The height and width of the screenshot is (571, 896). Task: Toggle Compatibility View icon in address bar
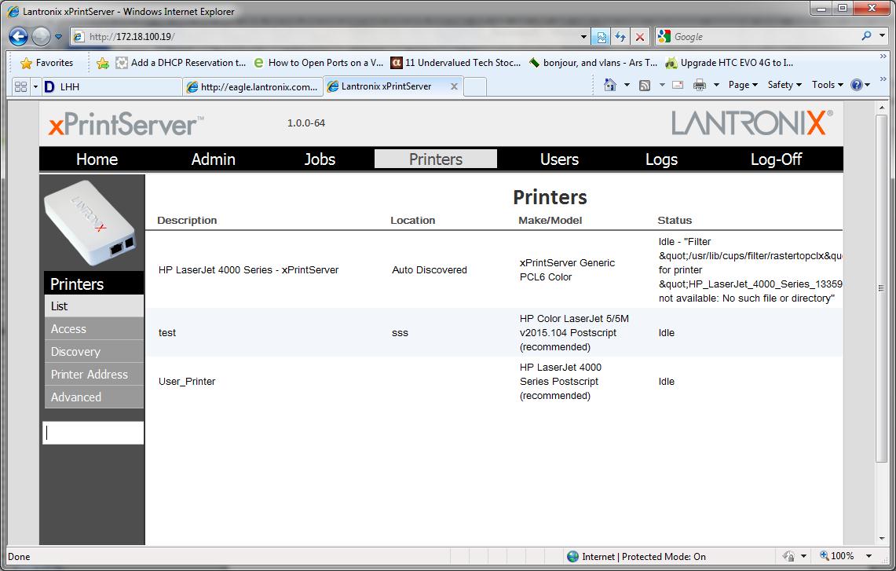602,37
